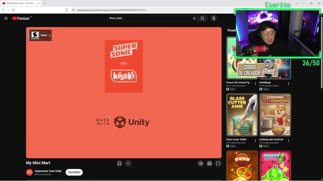Screen dimensions: 323x181
Task: Open site information icon in address bar
Action: (73, 10)
